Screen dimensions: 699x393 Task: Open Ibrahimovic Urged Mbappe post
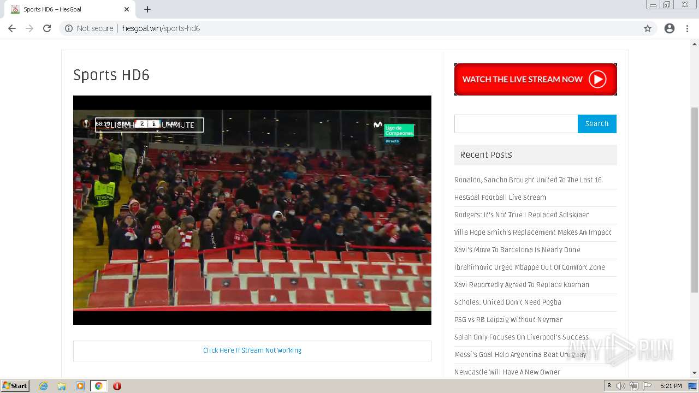(530, 267)
